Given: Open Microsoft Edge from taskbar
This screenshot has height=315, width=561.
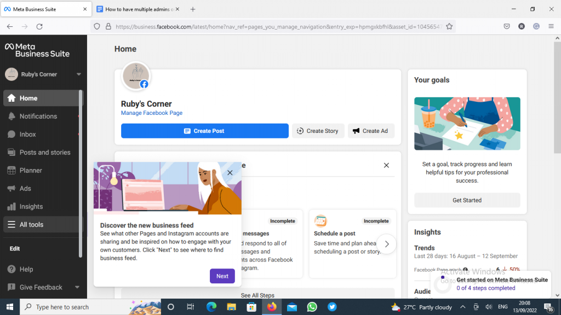Looking at the screenshot, I should coord(211,307).
